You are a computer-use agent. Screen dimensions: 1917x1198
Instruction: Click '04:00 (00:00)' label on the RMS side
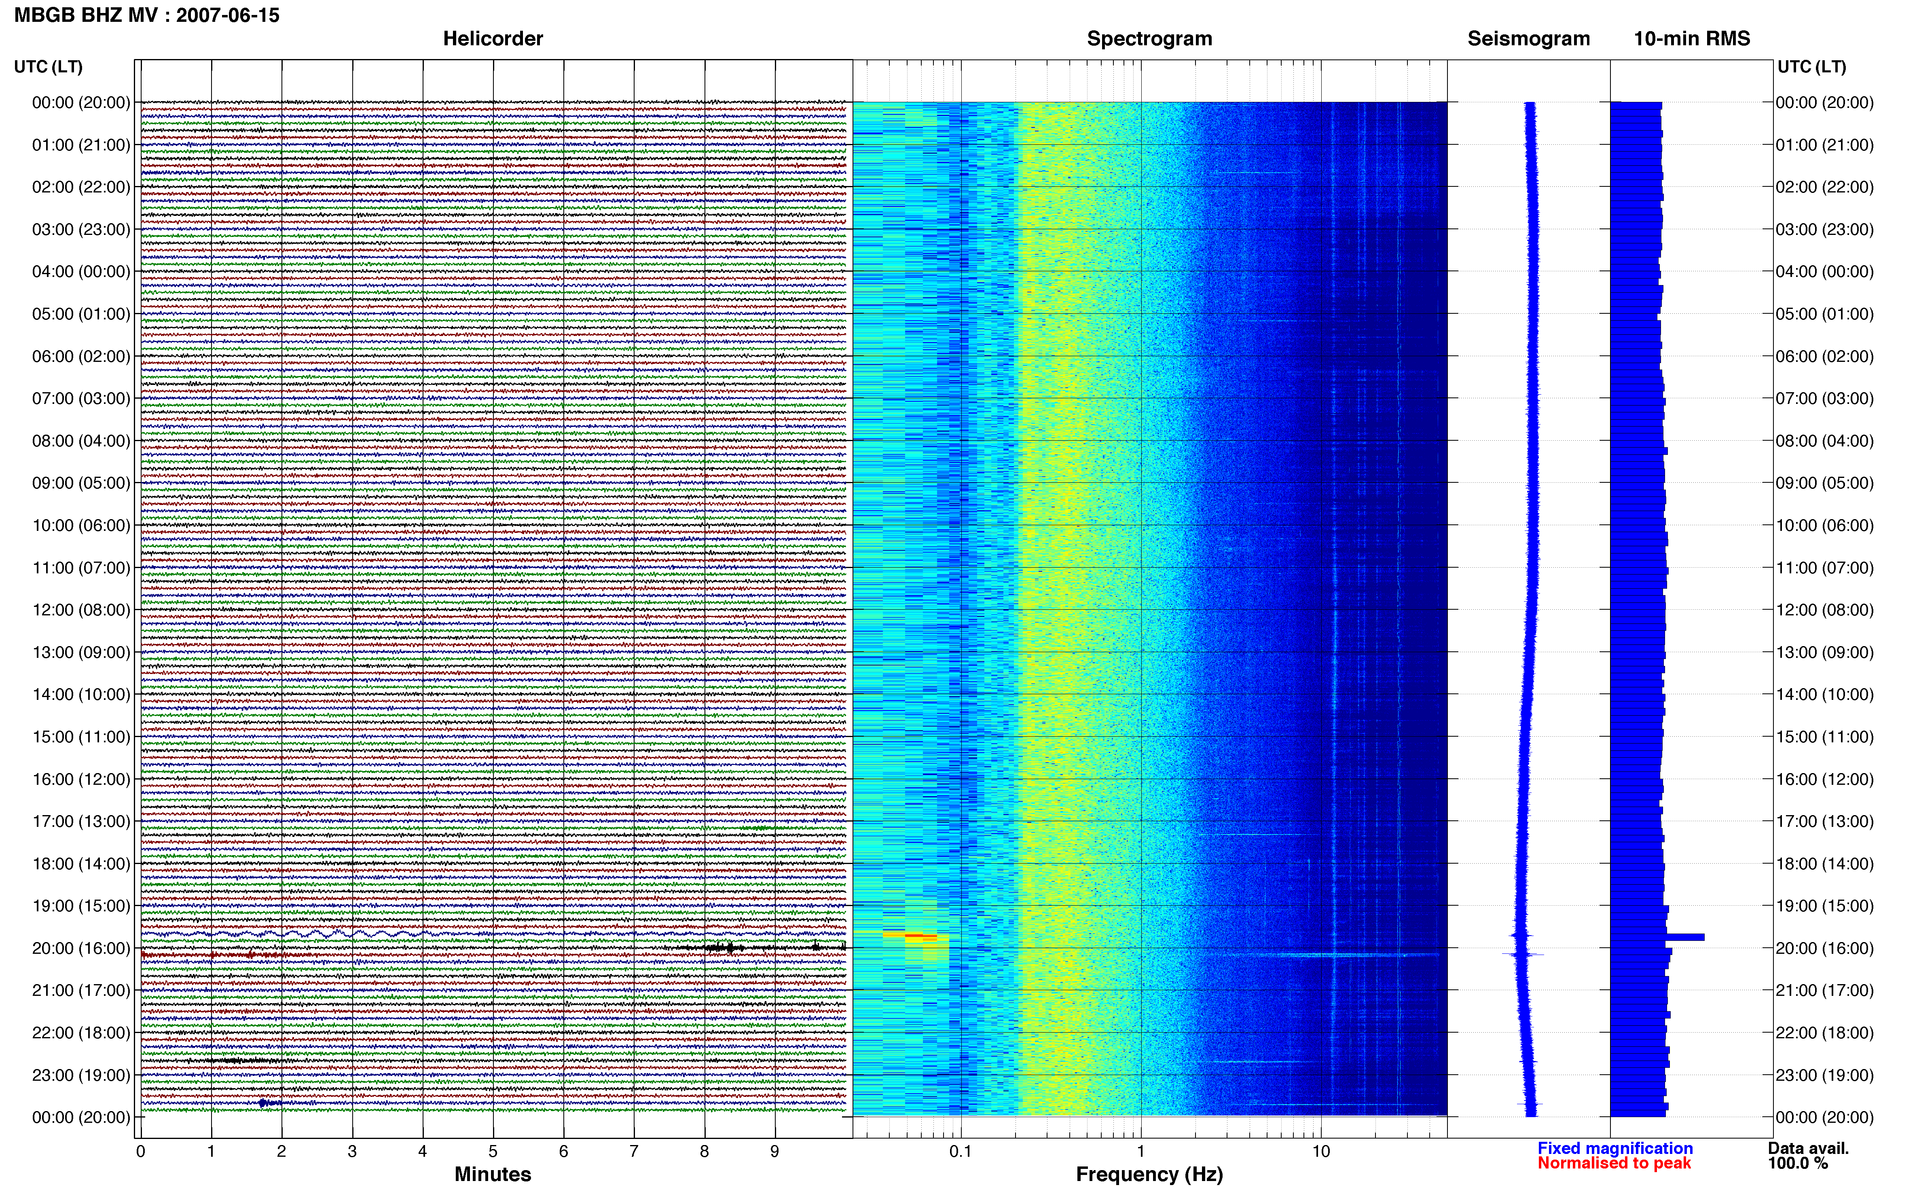coord(1824,272)
